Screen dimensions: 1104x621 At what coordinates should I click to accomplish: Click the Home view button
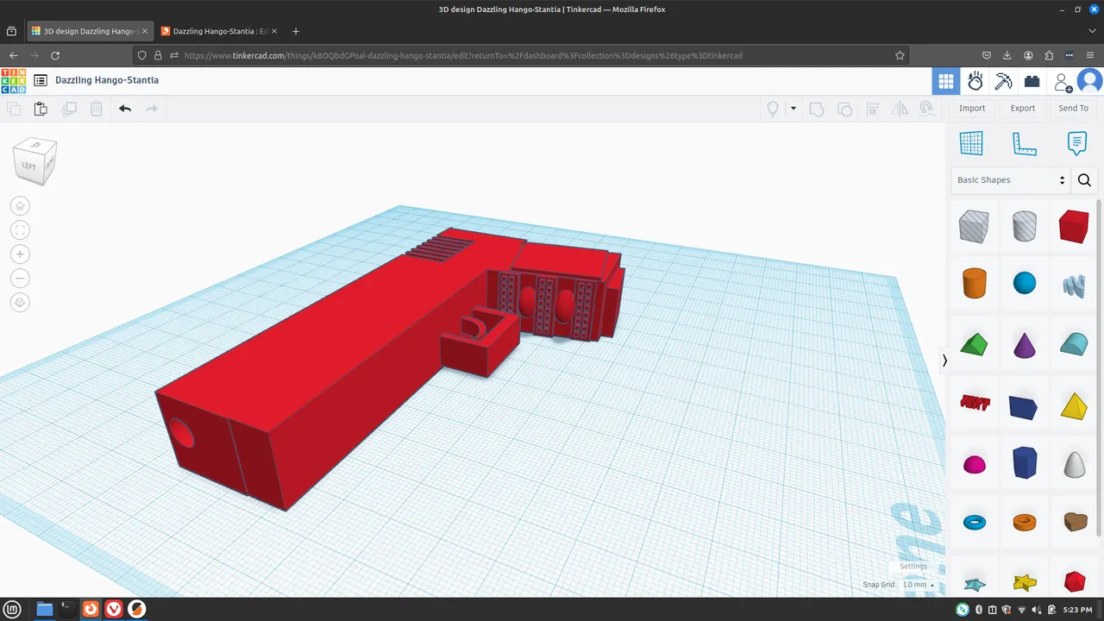pyautogui.click(x=21, y=206)
